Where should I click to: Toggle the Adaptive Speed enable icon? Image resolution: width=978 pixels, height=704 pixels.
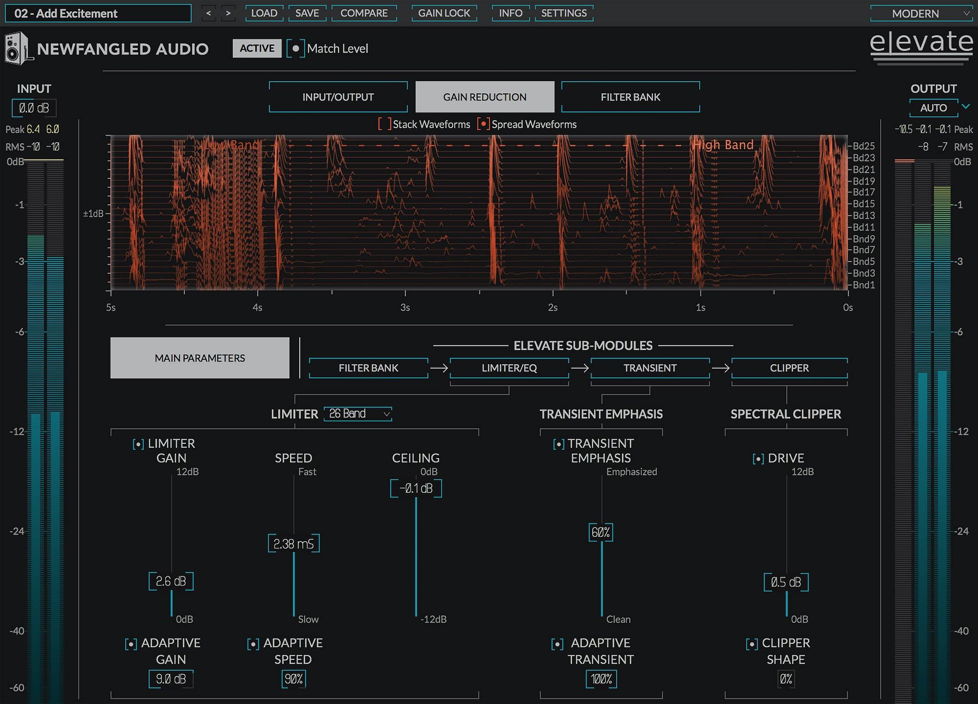253,644
